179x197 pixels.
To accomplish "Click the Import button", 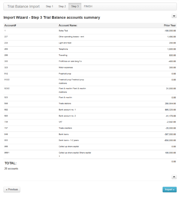I will point(169,189).
